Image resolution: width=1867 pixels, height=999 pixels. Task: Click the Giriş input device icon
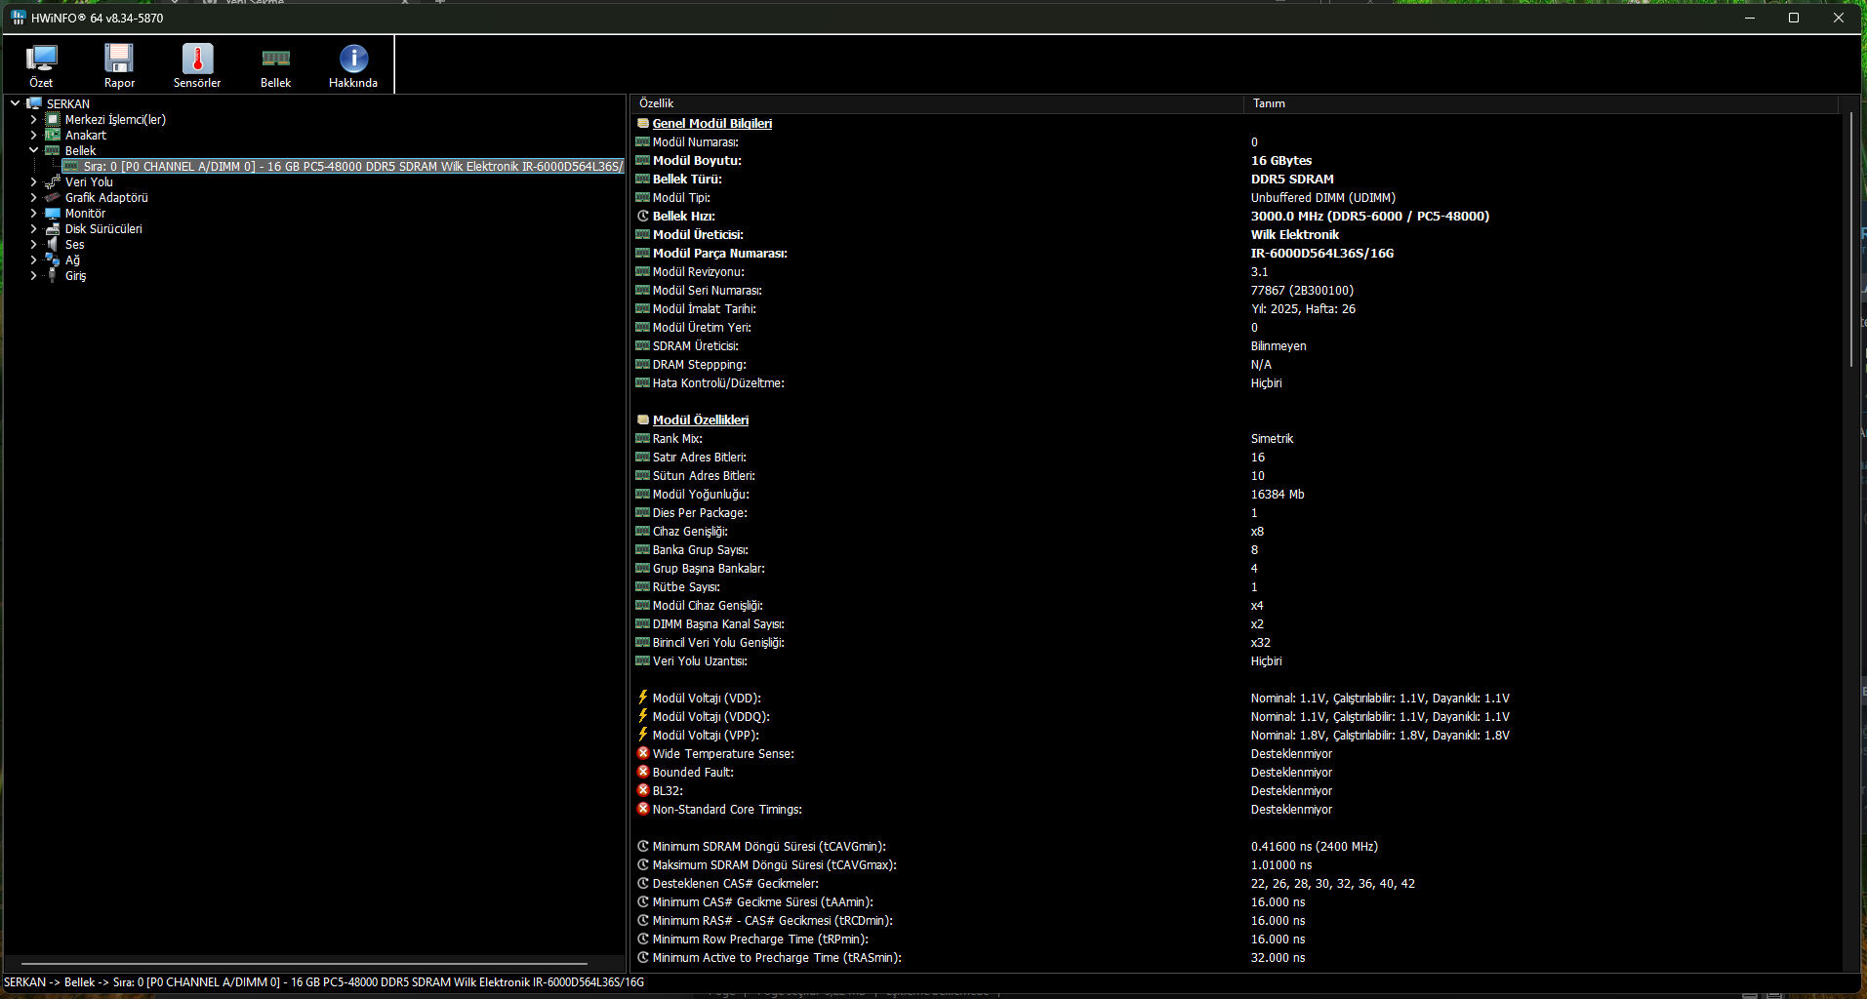54,275
